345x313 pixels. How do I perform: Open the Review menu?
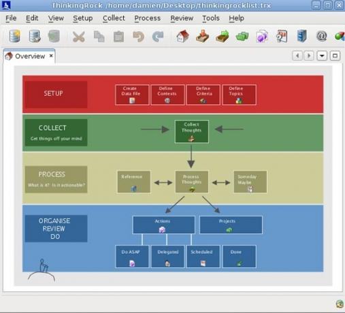(182, 18)
